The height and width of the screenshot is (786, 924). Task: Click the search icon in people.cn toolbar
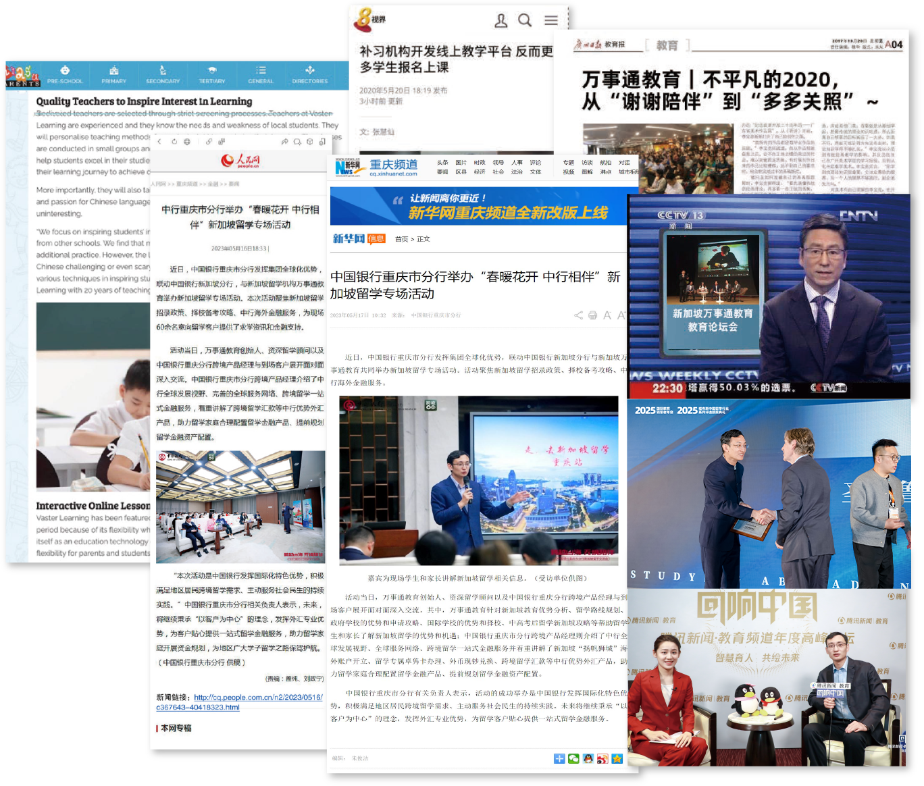point(297,142)
